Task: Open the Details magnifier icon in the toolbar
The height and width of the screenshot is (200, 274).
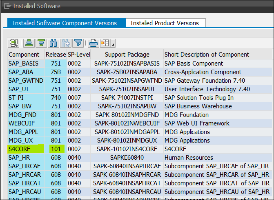Action: (x=13, y=43)
